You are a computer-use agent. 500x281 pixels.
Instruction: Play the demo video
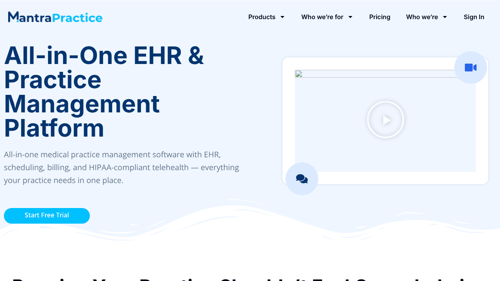(x=386, y=120)
